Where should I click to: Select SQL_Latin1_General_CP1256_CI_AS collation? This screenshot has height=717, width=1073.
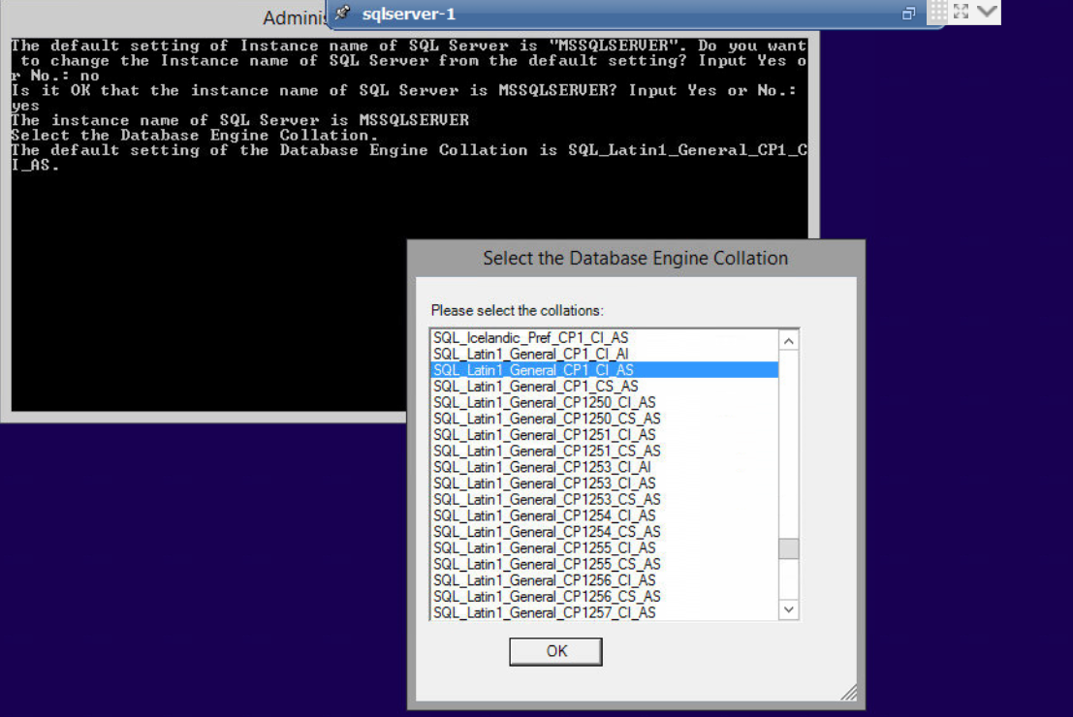(x=604, y=580)
